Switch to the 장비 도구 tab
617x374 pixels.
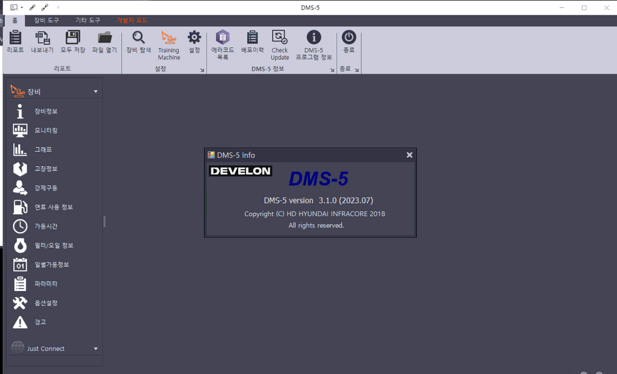(46, 20)
